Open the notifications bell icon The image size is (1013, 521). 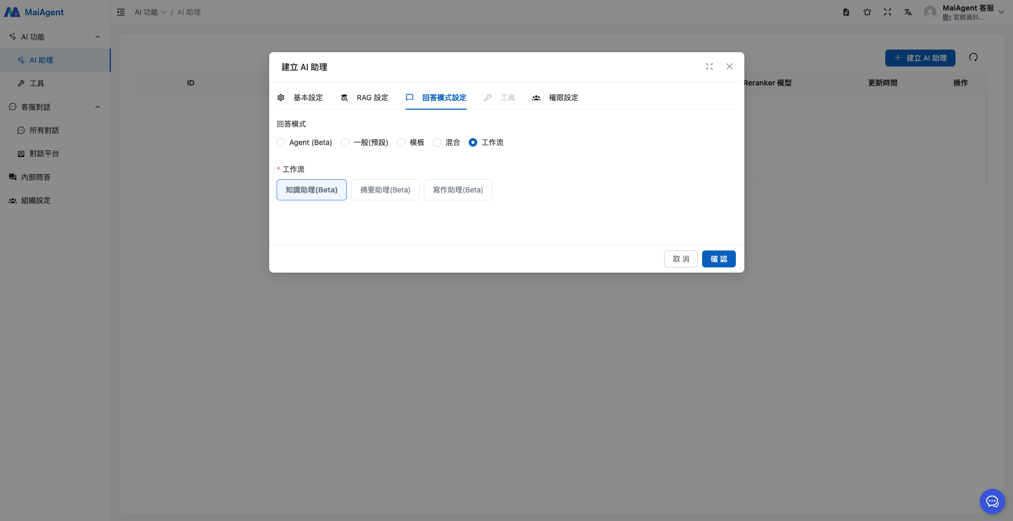[867, 12]
